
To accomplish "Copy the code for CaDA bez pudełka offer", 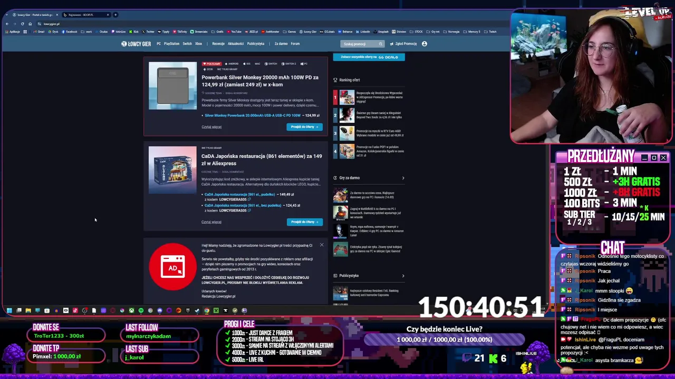I will pos(249,211).
